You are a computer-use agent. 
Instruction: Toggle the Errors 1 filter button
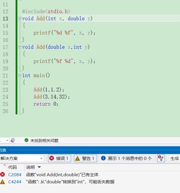coord(59,158)
